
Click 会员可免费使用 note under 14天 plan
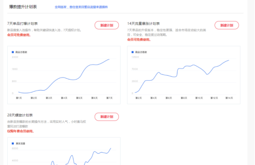click(139, 40)
